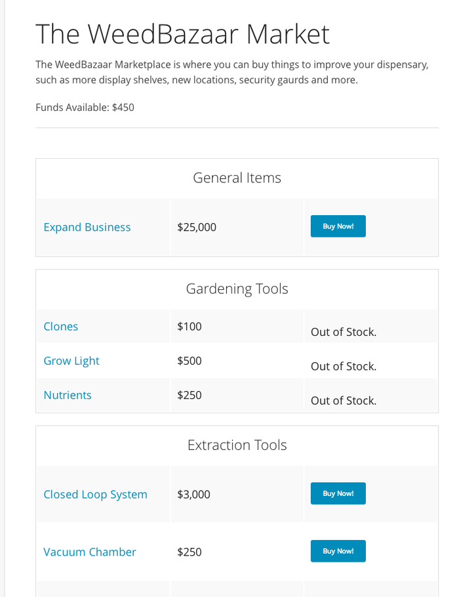This screenshot has height=597, width=459.
Task: Click the Clones $100 price
Action: [x=190, y=326]
